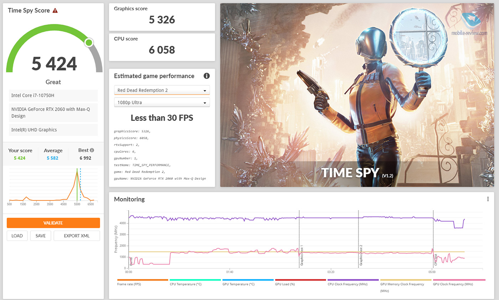Click the Great rating label
Screen dimensions: 499x300
coord(53,82)
